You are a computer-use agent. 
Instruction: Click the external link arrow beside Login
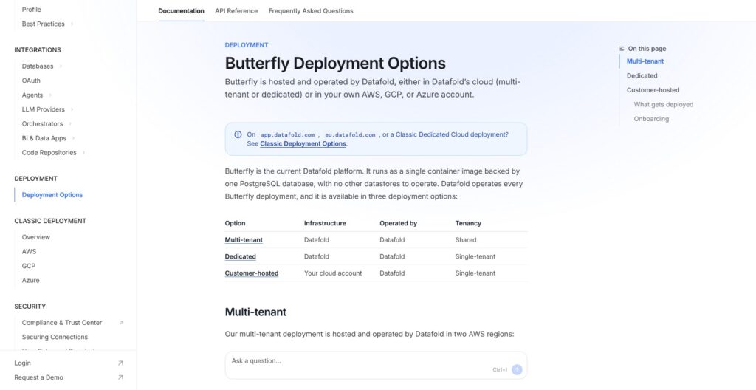[x=120, y=363]
